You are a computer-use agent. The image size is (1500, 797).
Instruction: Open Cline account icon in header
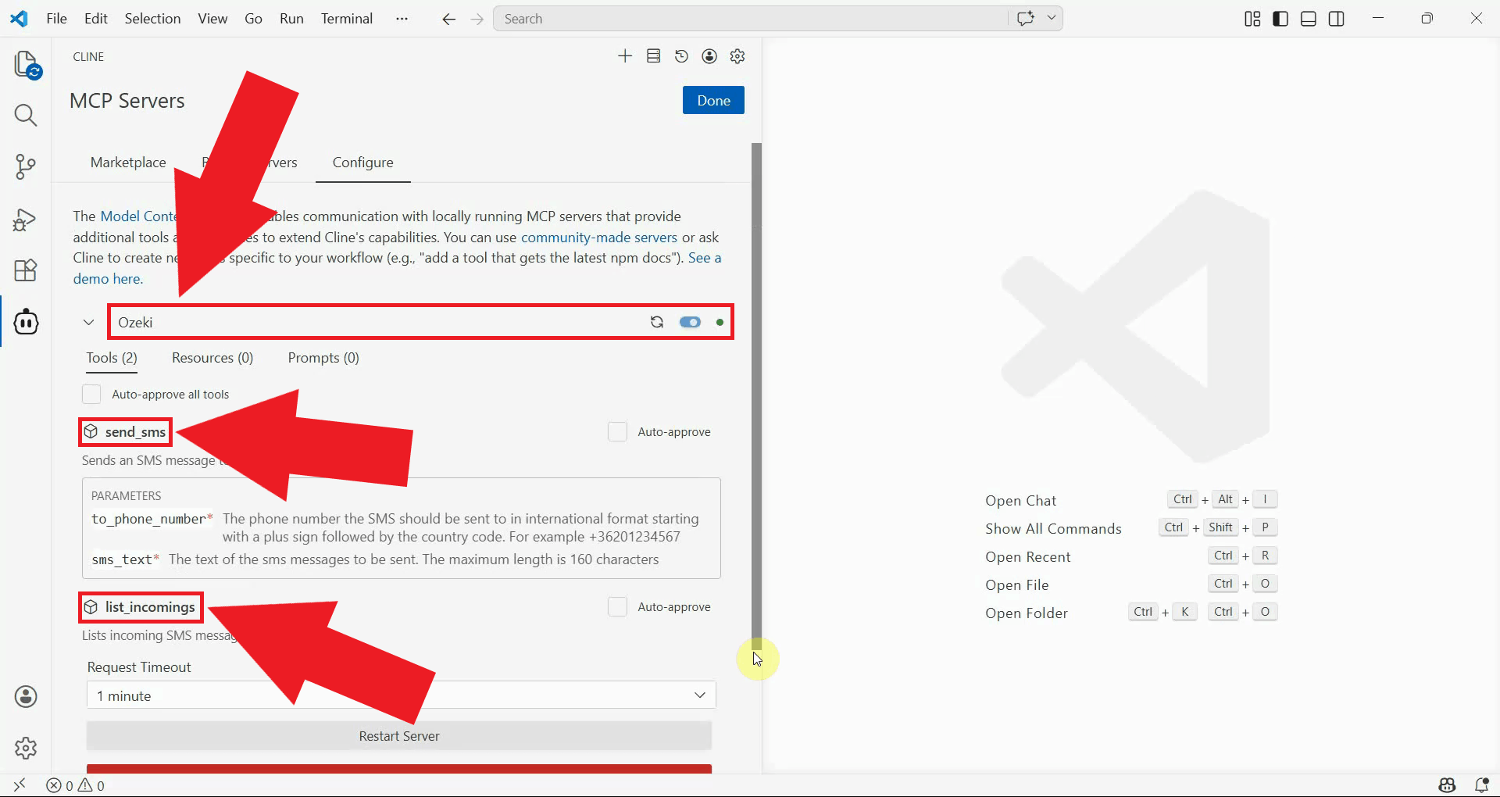point(709,56)
